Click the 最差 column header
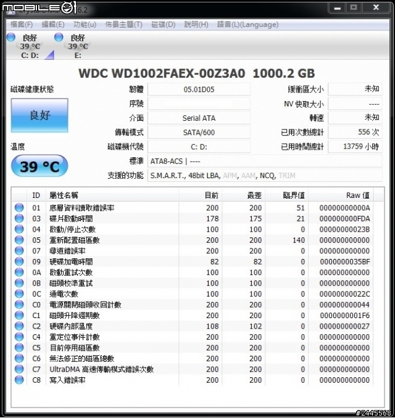 [243, 195]
